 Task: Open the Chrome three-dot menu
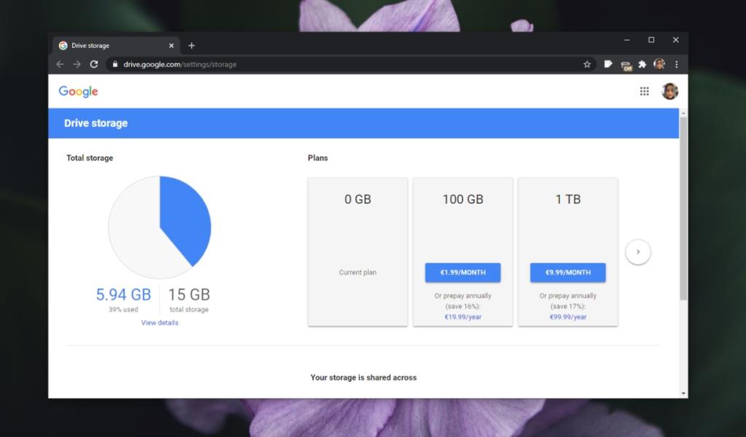click(x=675, y=64)
